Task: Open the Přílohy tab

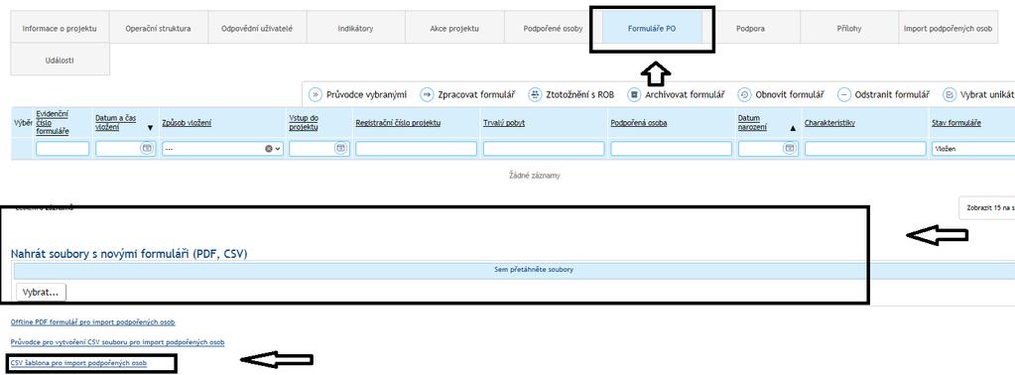Action: pos(848,29)
